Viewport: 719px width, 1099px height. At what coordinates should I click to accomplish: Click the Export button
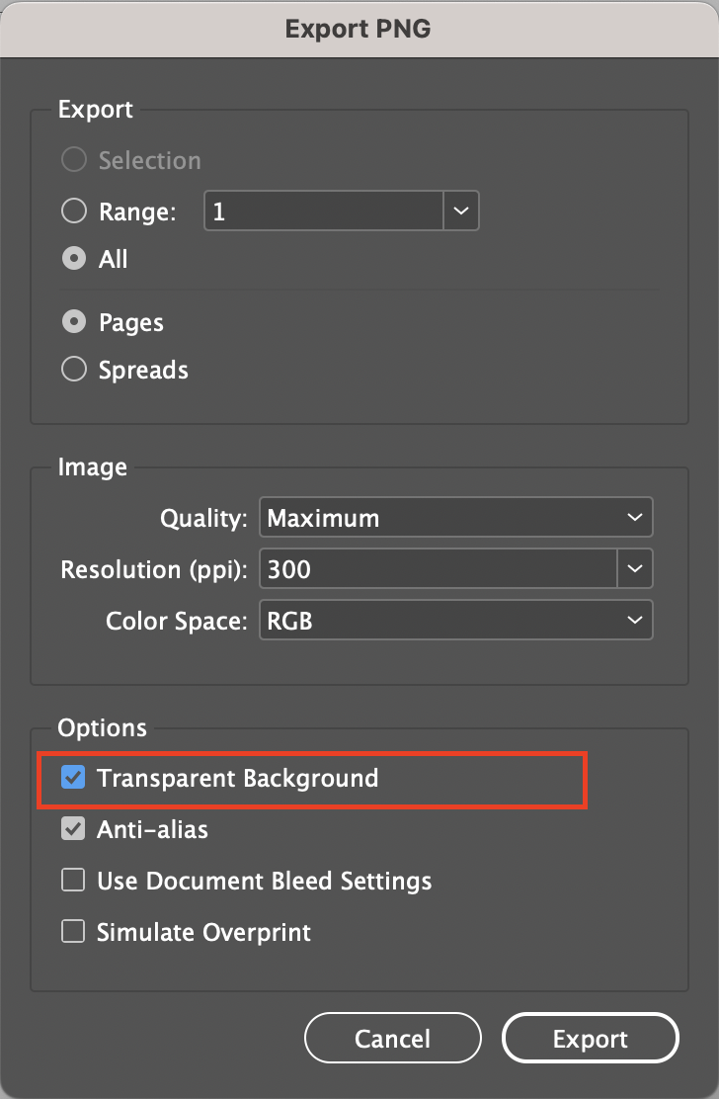tap(590, 1038)
